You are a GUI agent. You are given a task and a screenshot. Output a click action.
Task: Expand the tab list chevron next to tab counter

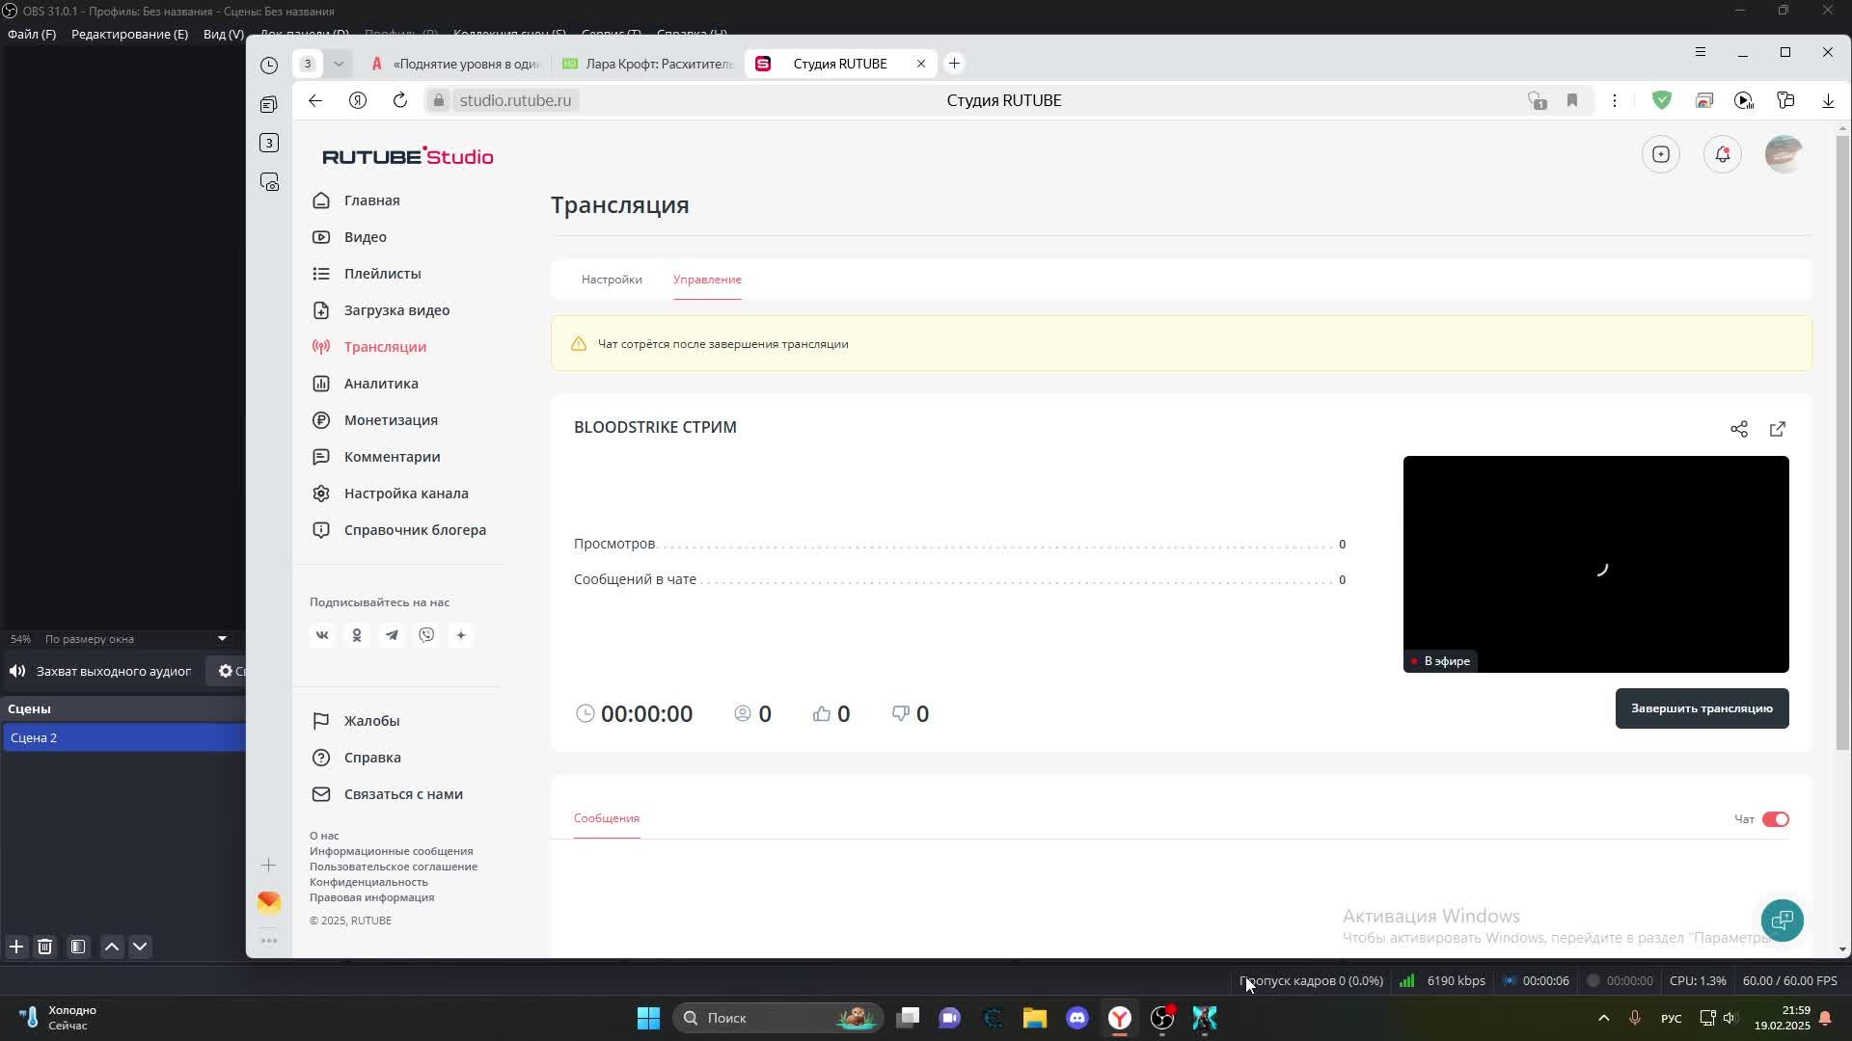[x=338, y=63]
